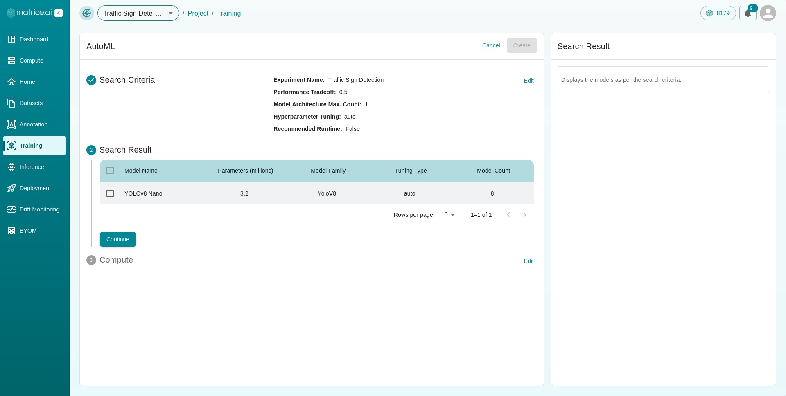Click the YoloV8 family cell
Viewport: 786px width, 396px height.
point(327,193)
